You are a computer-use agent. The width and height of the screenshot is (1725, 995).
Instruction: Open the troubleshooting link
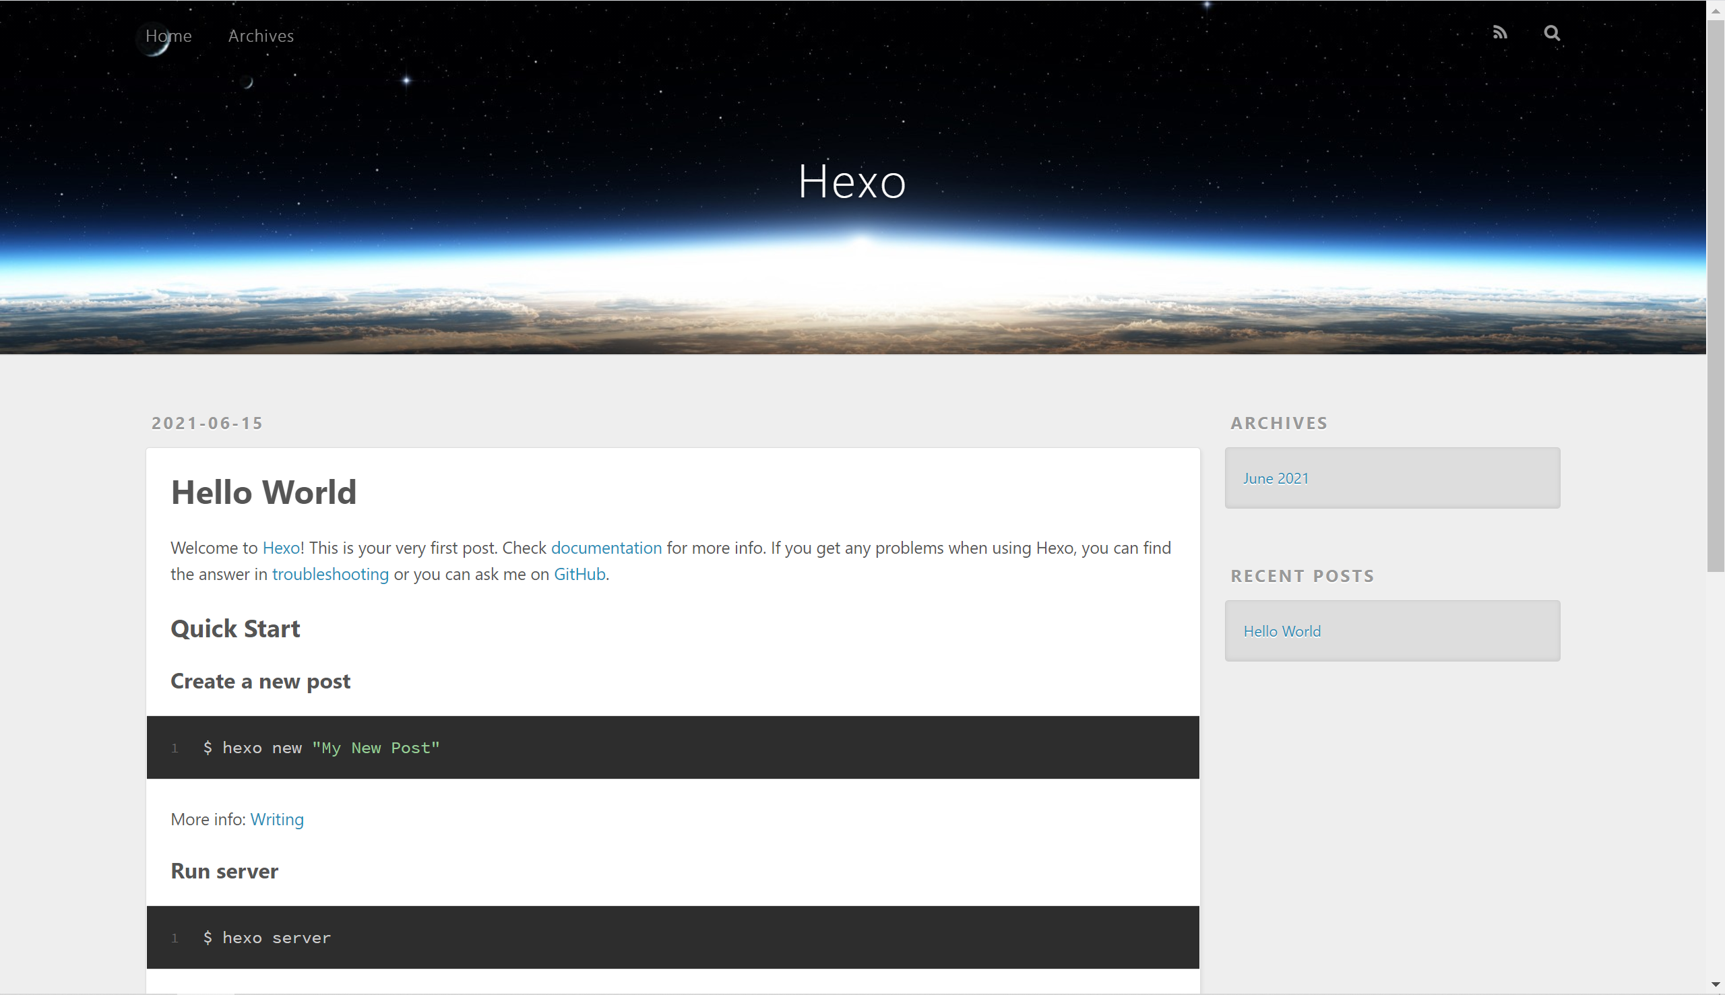click(330, 574)
